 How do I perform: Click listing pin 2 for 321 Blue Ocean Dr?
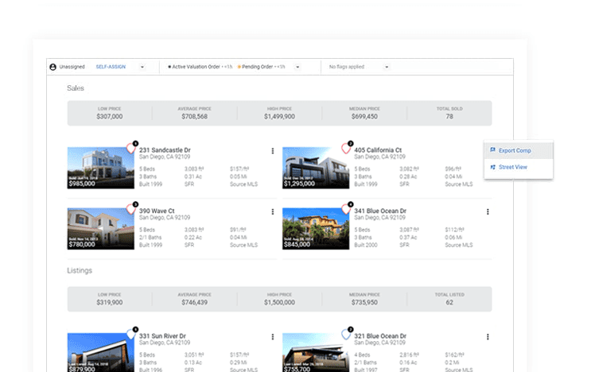[x=346, y=334]
